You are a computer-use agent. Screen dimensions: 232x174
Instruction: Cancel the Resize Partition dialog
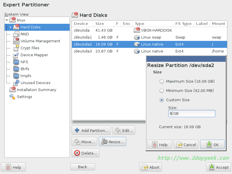[186, 145]
